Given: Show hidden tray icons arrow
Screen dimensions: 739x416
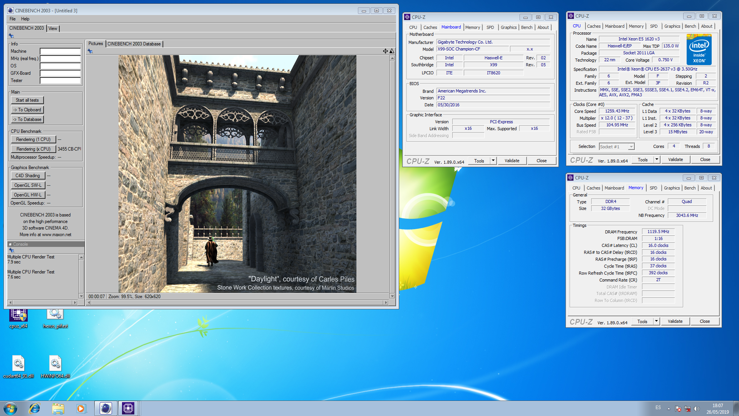Looking at the screenshot, I should tap(669, 409).
